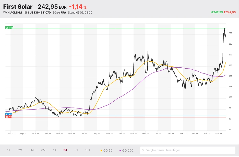Show the 10J chart range
This screenshot has width=239, height=157.
pyautogui.click(x=87, y=150)
